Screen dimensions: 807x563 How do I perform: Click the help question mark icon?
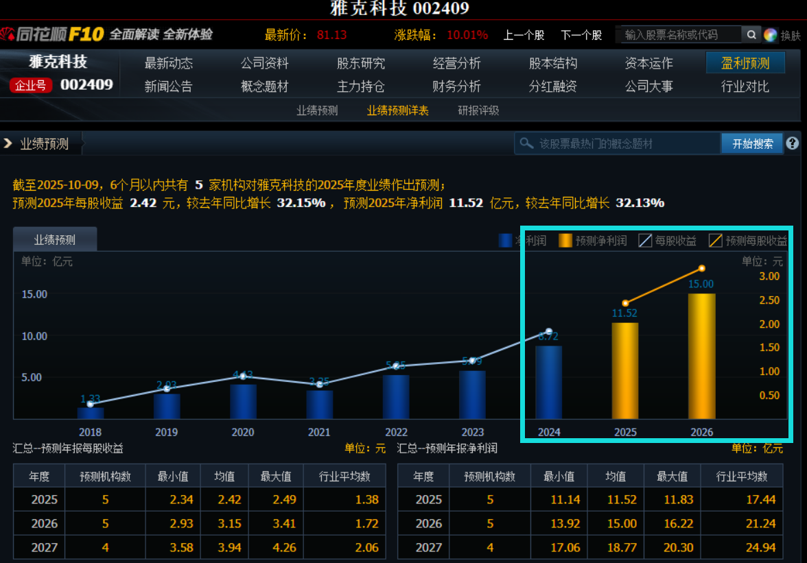pos(792,143)
